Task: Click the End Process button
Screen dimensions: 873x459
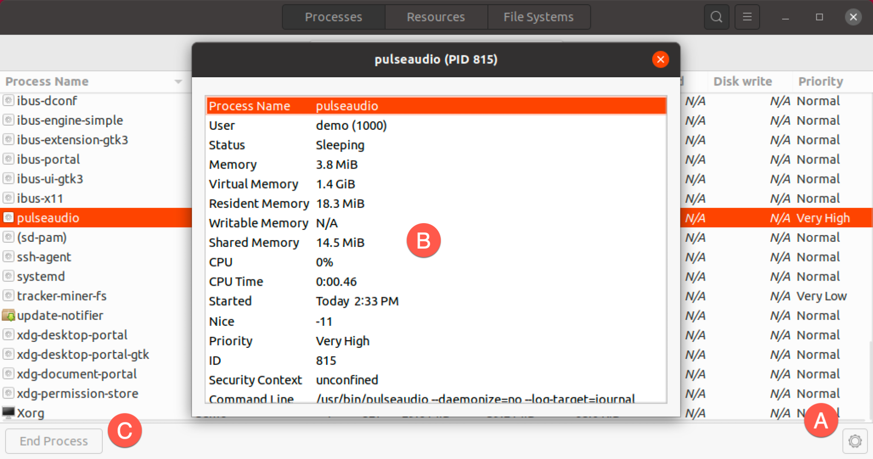Action: 54,441
